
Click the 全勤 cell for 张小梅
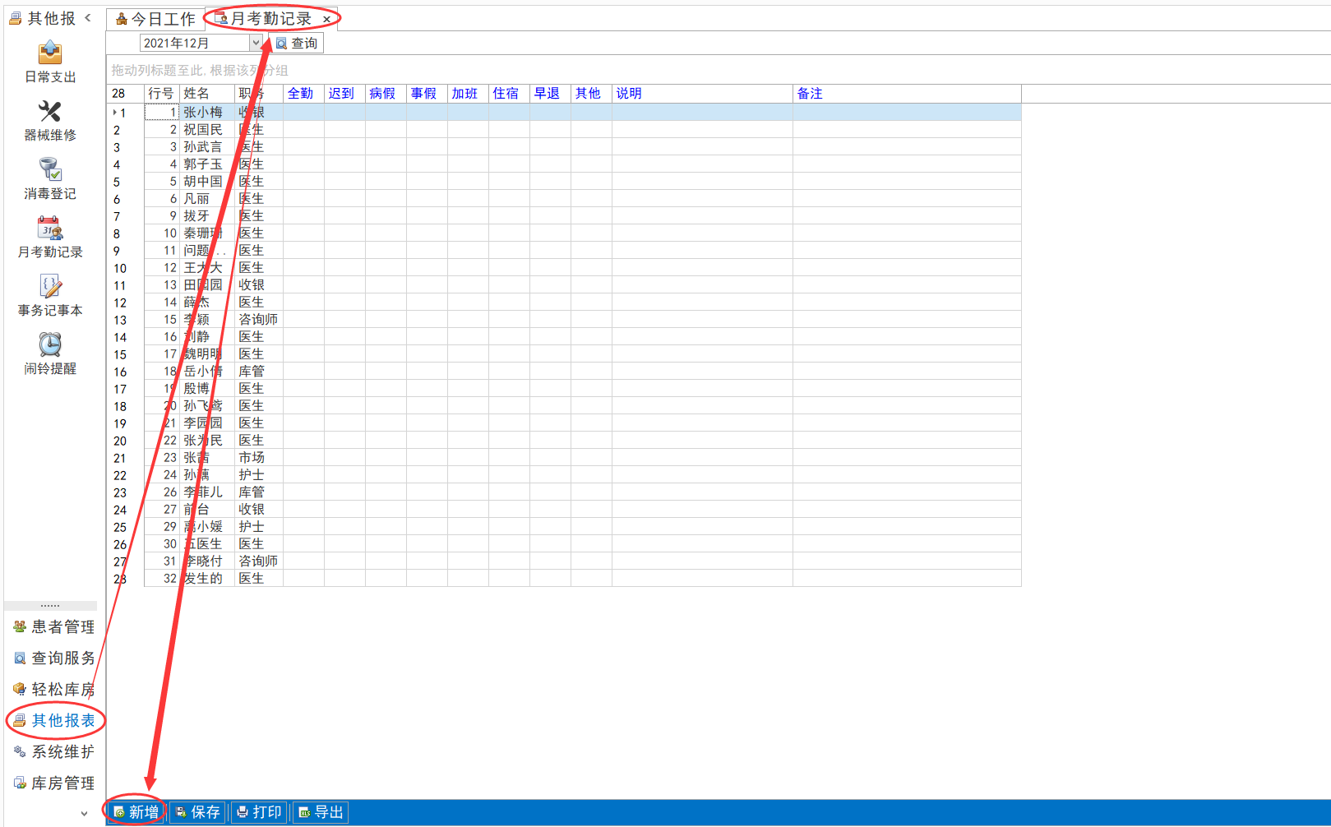304,113
